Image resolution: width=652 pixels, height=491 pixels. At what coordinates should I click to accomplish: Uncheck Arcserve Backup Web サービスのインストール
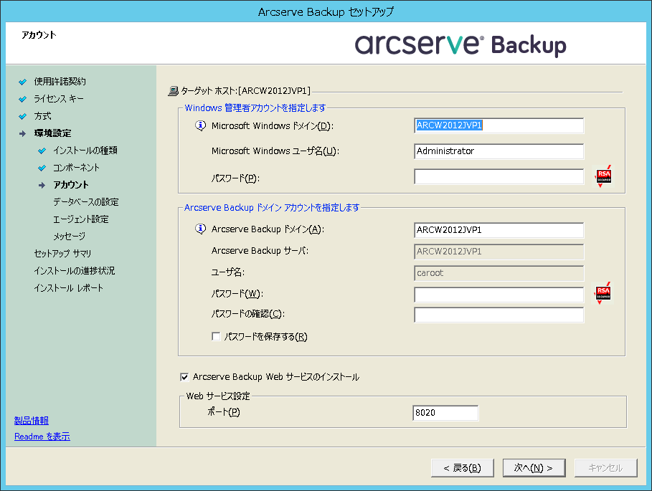pos(184,377)
